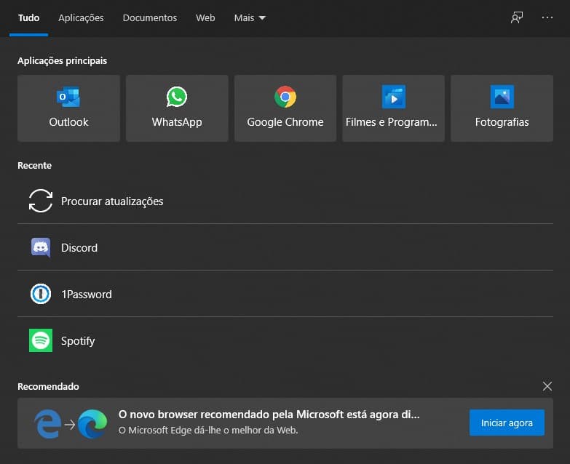570x464 pixels.
Task: Open the Google Chrome icon tile
Action: pyautogui.click(x=285, y=97)
